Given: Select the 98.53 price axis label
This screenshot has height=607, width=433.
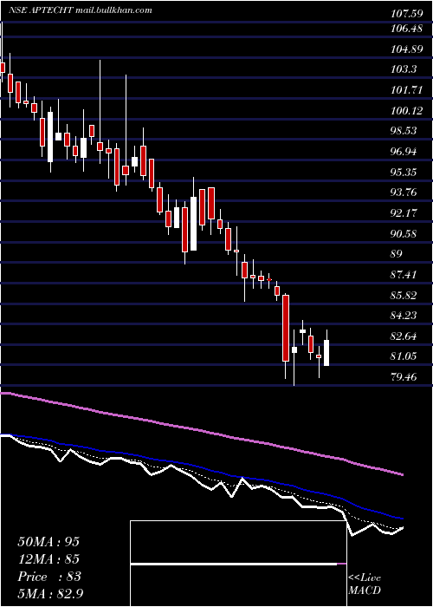Looking at the screenshot, I should pyautogui.click(x=404, y=130).
